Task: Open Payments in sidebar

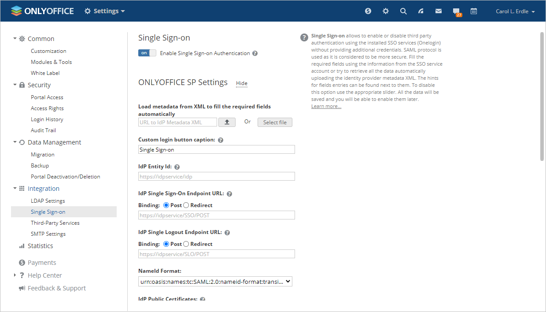Action: tap(42, 263)
